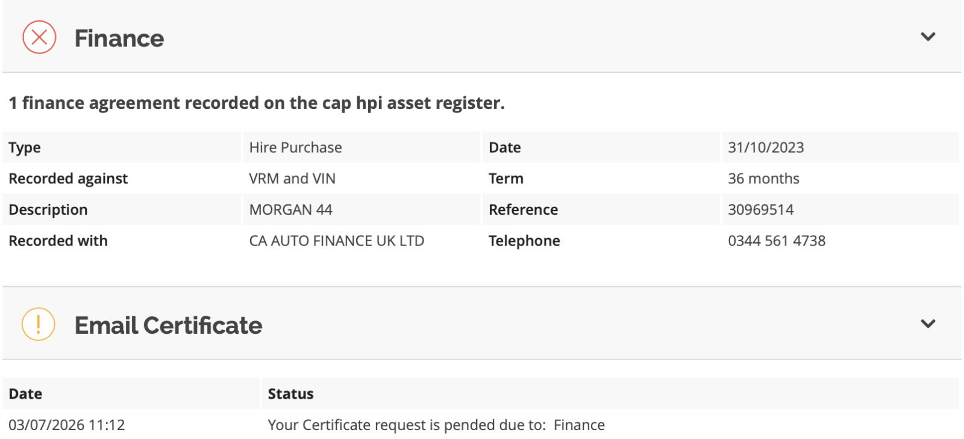Select the Hire Purchase type value
The height and width of the screenshot is (439, 964).
[295, 147]
